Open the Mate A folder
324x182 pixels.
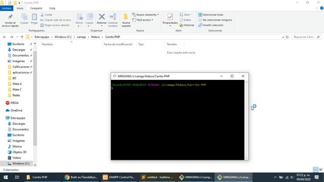coord(17,84)
